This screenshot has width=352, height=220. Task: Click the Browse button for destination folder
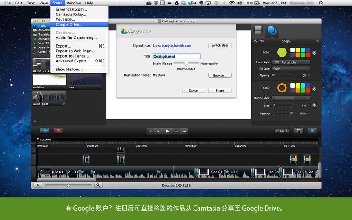pyautogui.click(x=220, y=75)
